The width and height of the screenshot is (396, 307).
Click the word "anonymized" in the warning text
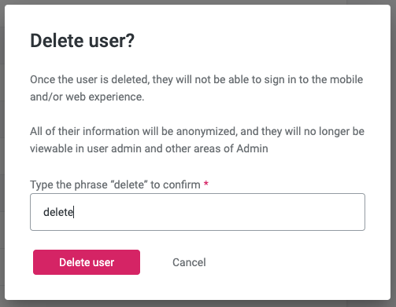206,131
